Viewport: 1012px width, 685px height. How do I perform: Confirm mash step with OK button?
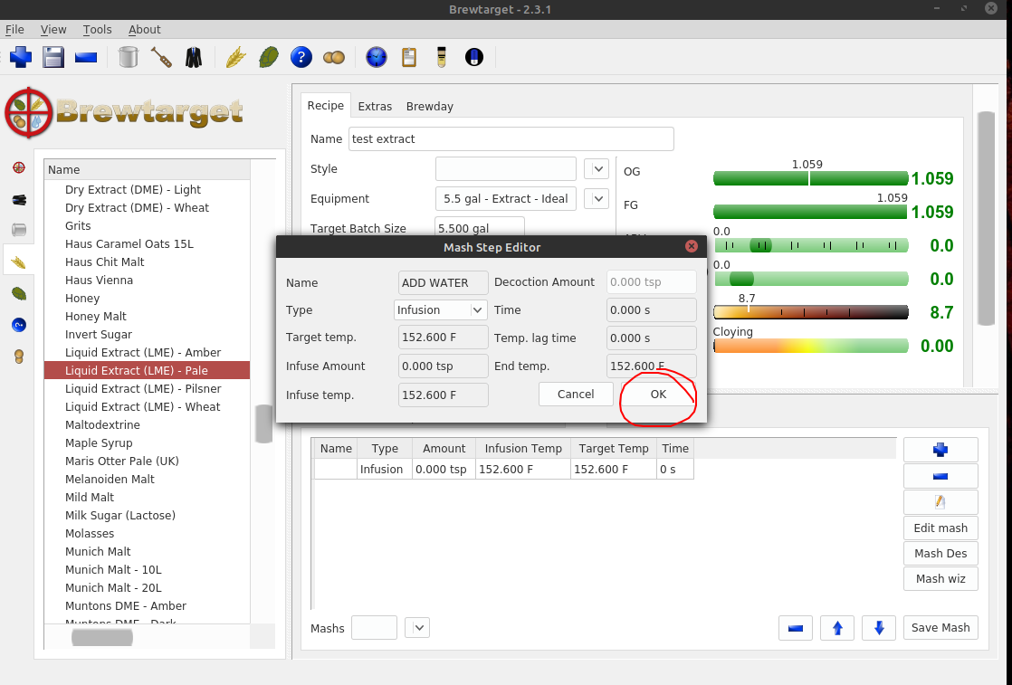tap(658, 395)
